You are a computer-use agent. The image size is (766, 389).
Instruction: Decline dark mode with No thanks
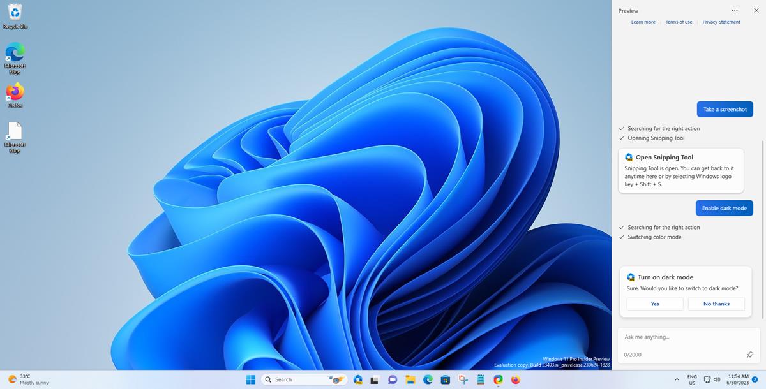716,304
